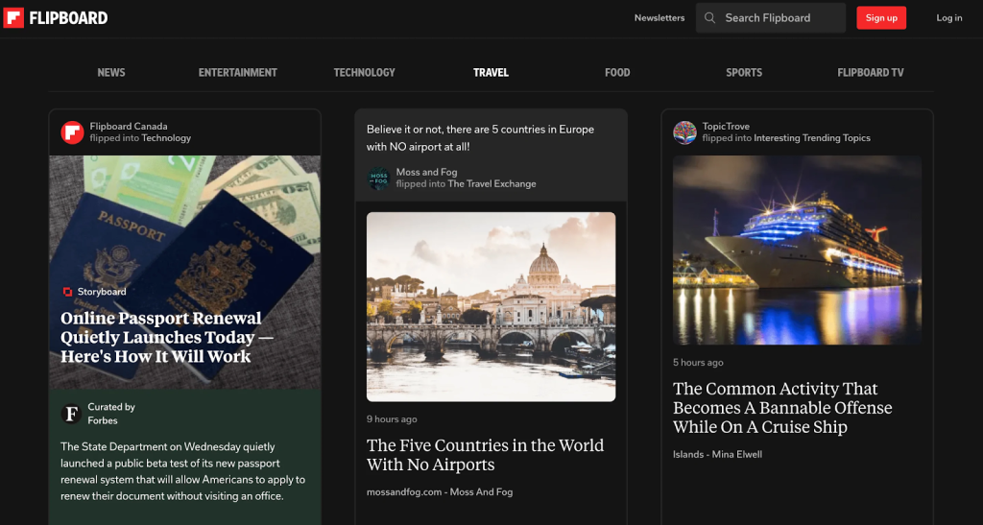Select the Technology tab

(364, 73)
